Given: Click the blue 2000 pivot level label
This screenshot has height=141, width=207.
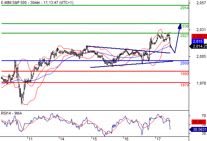Looking at the screenshot, I should (x=185, y=63).
